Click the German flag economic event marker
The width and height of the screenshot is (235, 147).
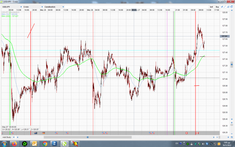pyautogui.click(x=44, y=133)
